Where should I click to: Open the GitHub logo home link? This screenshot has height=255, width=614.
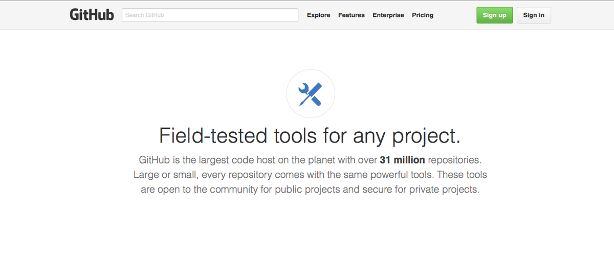click(x=92, y=15)
